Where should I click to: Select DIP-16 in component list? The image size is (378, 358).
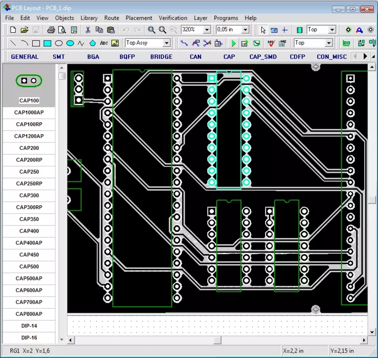click(x=29, y=338)
